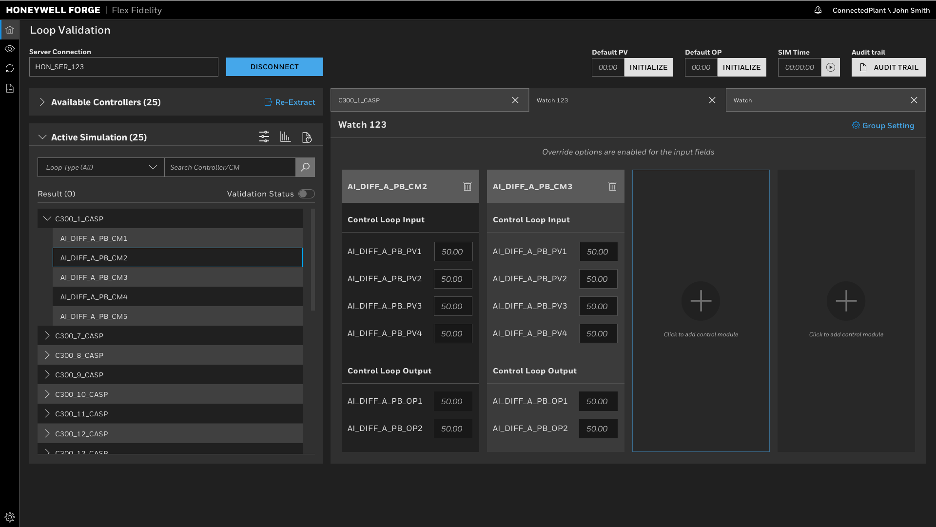Click Initialize for Default PV
The image size is (936, 527).
point(649,67)
